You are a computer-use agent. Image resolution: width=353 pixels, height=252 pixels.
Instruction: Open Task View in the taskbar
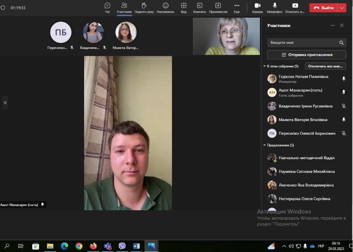(x=21, y=246)
